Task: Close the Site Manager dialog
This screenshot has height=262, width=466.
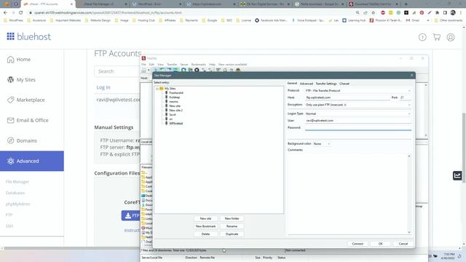Action: point(411,75)
